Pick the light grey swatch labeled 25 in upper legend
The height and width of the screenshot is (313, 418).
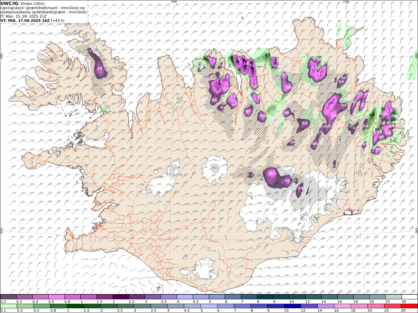pyautogui.click(x=393, y=297)
